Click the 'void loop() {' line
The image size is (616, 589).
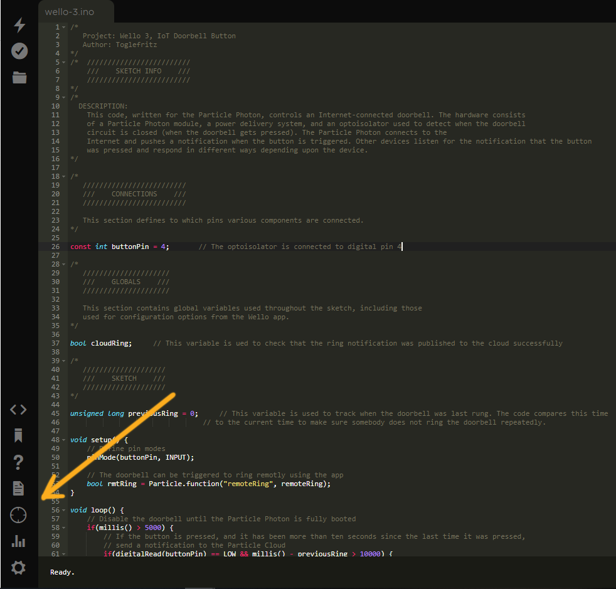97,510
